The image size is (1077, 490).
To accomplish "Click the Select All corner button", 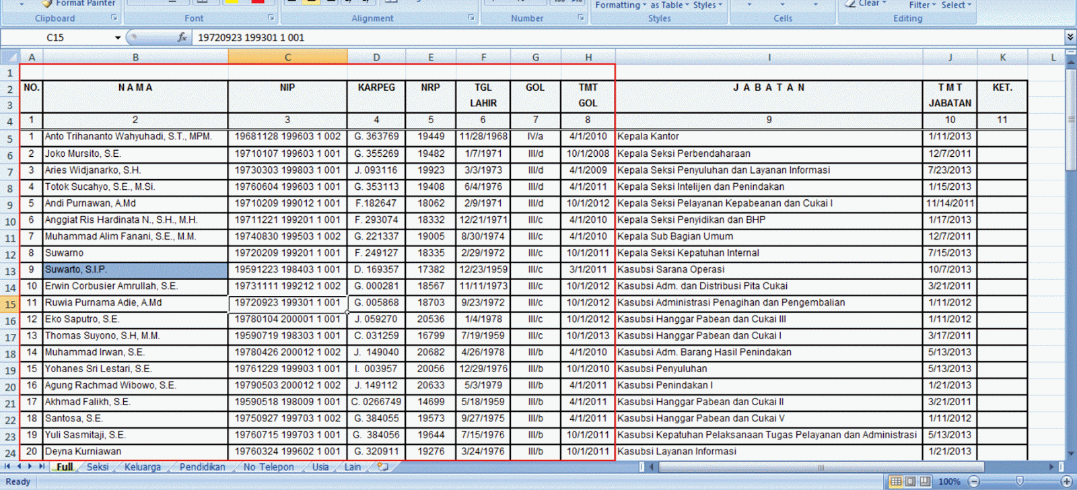I will click(9, 57).
